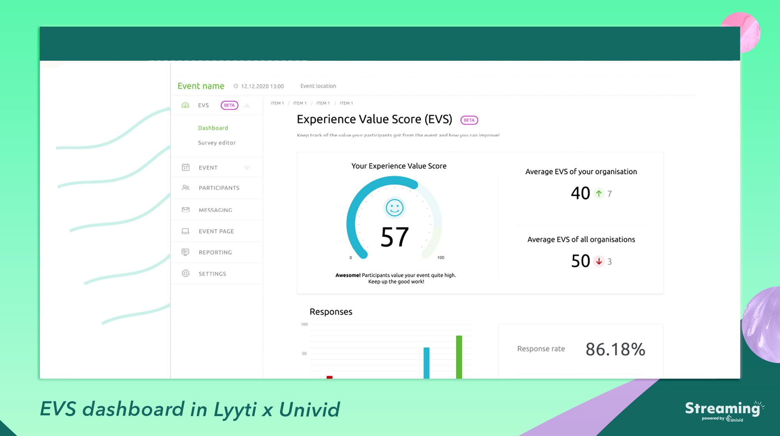
Task: Click the smiley face score indicator icon
Action: pyautogui.click(x=394, y=208)
